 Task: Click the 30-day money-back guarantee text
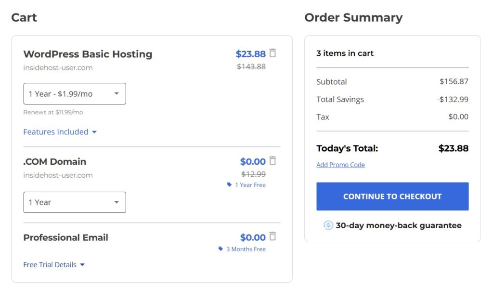pyautogui.click(x=399, y=225)
